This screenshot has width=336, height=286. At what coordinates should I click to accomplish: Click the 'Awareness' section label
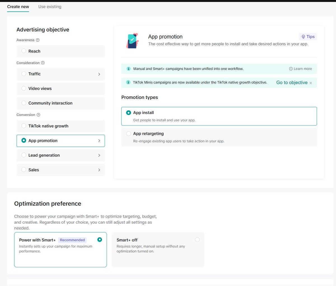click(x=25, y=40)
